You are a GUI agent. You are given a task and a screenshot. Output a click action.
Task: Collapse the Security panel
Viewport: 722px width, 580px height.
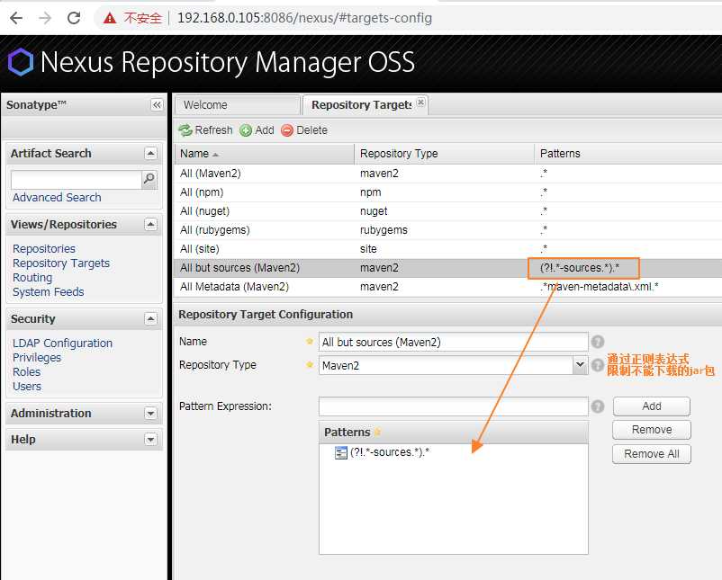coord(150,318)
